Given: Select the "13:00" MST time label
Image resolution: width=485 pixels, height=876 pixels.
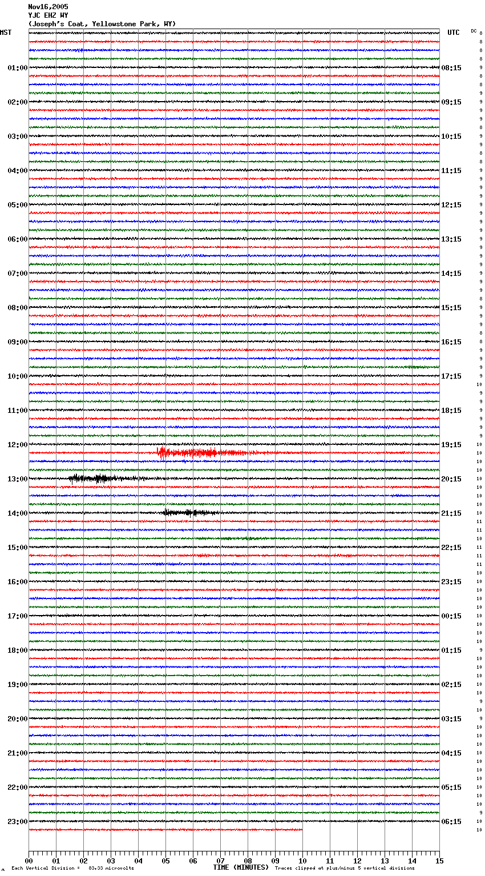Looking at the screenshot, I should click(18, 479).
